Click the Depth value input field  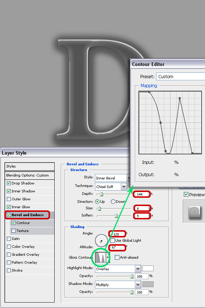pyautogui.click(x=142, y=194)
